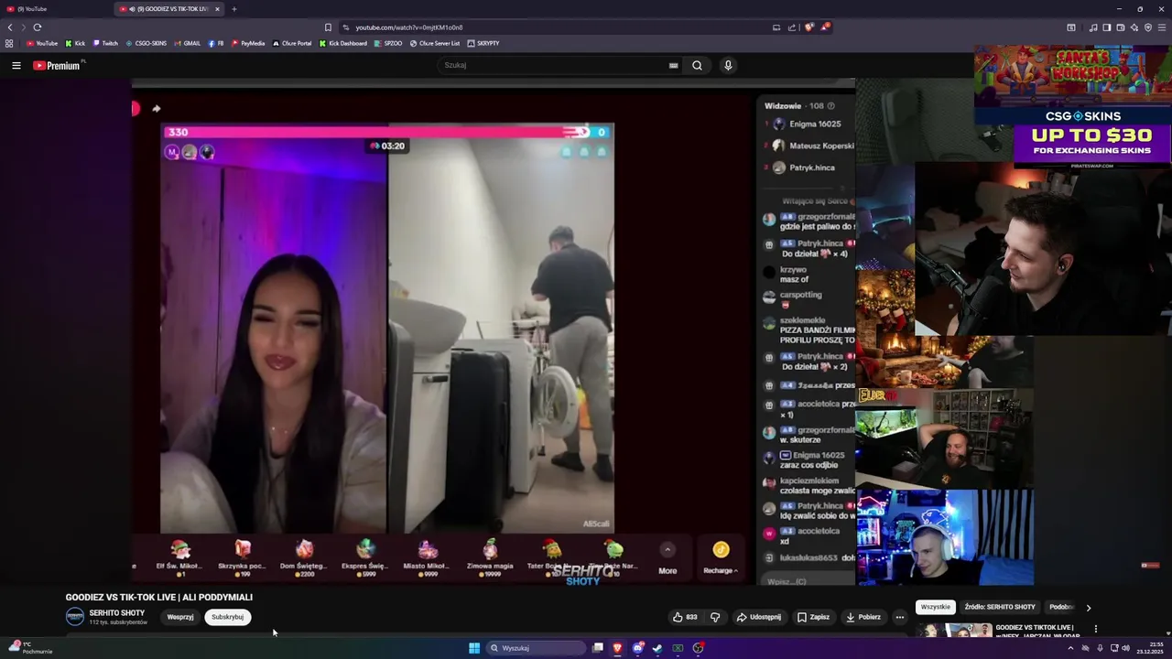Start voice search with the microphone icon
1172x659 pixels.
(728, 65)
